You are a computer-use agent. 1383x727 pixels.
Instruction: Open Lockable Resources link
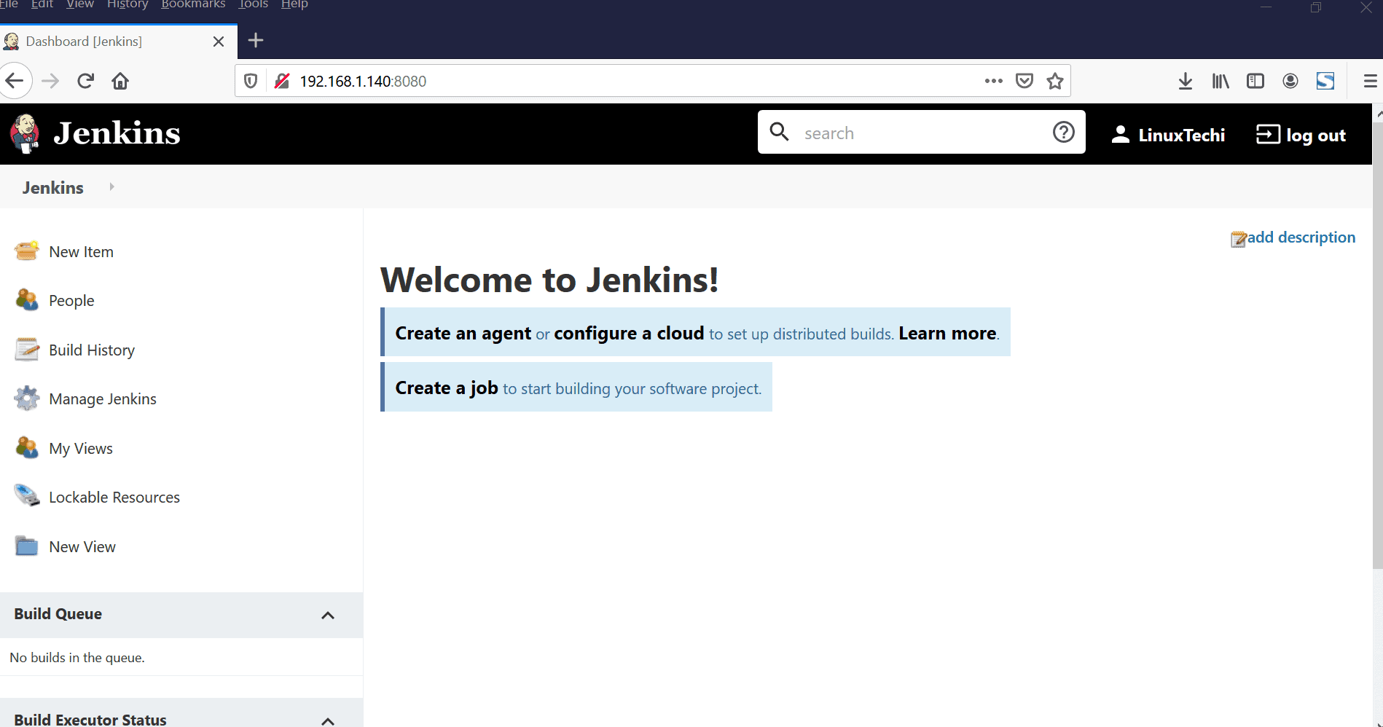click(x=114, y=498)
